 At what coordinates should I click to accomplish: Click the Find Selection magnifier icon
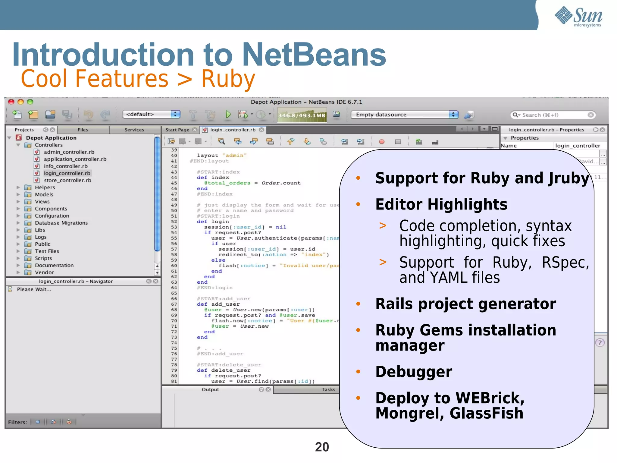[x=221, y=141]
